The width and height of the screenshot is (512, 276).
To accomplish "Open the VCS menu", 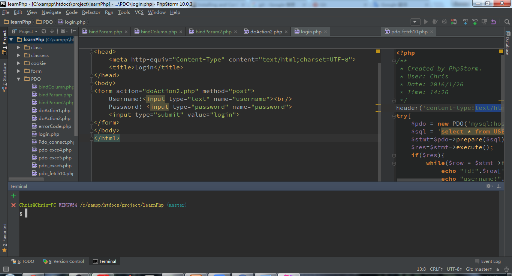I will pyautogui.click(x=139, y=12).
